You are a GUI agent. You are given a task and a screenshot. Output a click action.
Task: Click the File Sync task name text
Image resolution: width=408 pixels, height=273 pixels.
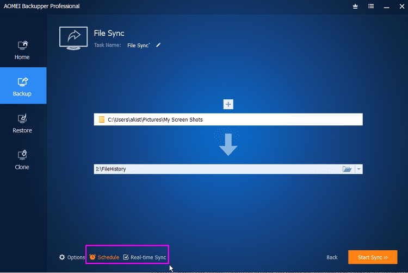tap(139, 46)
